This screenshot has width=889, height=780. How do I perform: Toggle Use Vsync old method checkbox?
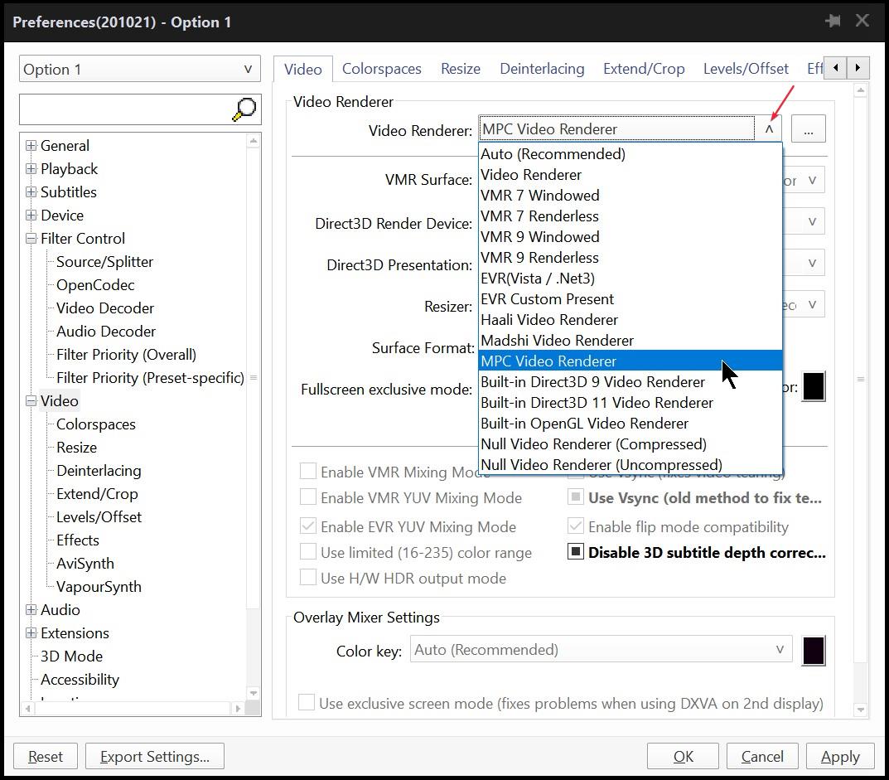[576, 497]
